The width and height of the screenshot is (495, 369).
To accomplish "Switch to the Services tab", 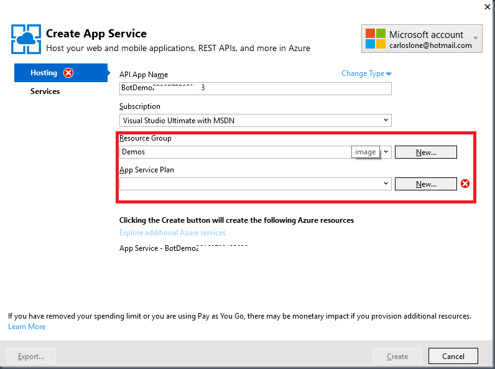I will (45, 91).
